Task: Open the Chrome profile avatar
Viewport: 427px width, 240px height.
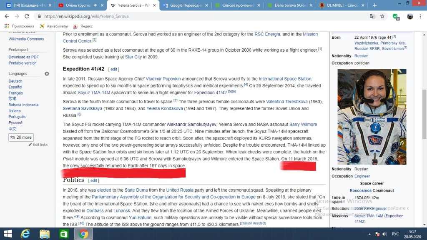Action: click(x=410, y=16)
